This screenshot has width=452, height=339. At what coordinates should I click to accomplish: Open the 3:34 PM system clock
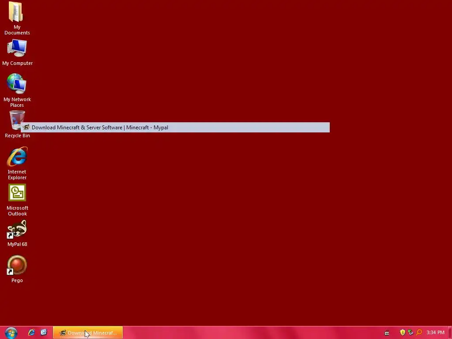click(x=435, y=333)
